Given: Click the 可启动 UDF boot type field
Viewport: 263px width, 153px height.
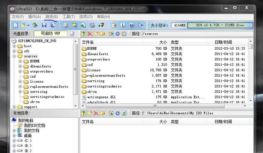Looking at the screenshot, I should point(51,34).
